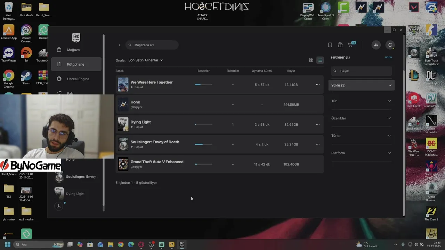Click the taskbar Ara search box

coord(38,244)
